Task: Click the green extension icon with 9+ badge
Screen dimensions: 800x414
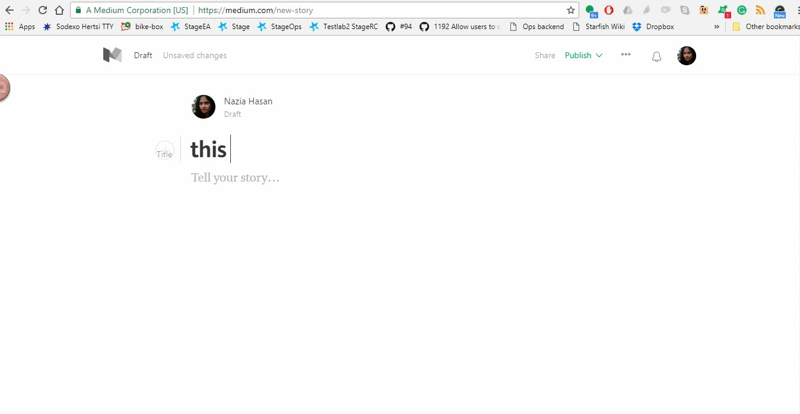Action: [591, 11]
